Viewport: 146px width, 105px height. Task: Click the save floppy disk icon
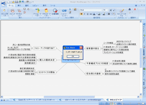pos(16,2)
